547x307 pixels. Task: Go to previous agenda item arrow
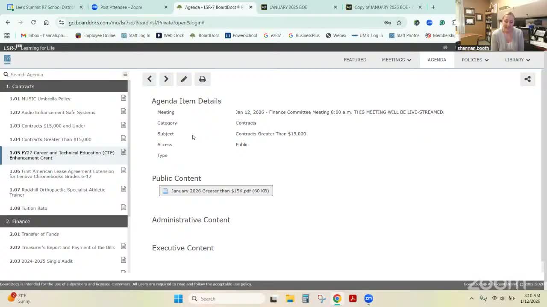click(150, 79)
